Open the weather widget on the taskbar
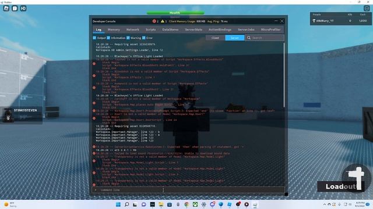 coord(10,204)
